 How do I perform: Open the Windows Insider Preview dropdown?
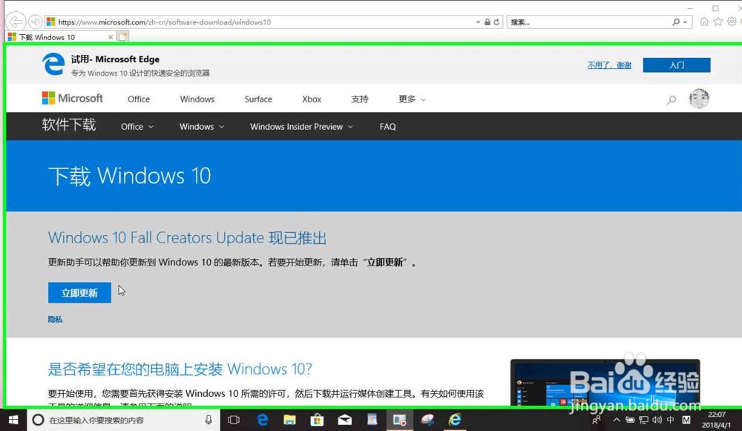pyautogui.click(x=296, y=127)
